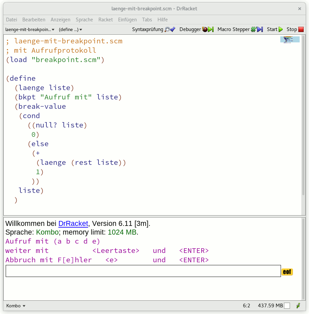Open the laenge-mit-breakpoint file dropdown
Screen dimensions: 309x314
[30, 29]
